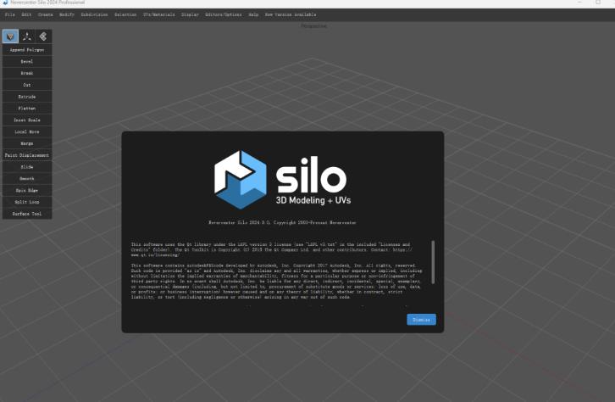Viewport: 615px width, 402px height.
Task: Open the Display menu
Action: pos(190,14)
